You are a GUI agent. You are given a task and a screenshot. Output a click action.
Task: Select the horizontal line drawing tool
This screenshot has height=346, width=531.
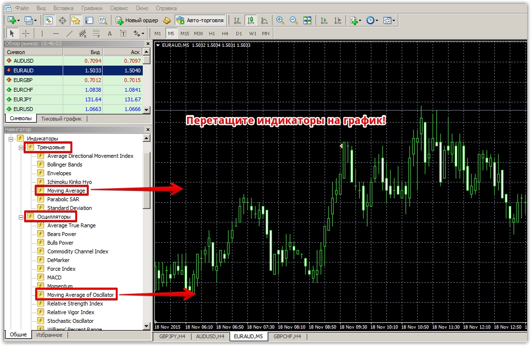click(x=56, y=33)
